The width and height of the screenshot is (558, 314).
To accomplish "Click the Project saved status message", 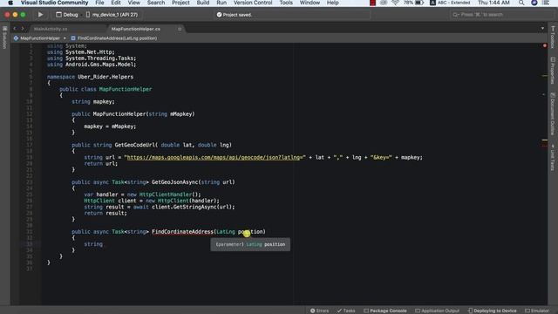I will pyautogui.click(x=235, y=15).
